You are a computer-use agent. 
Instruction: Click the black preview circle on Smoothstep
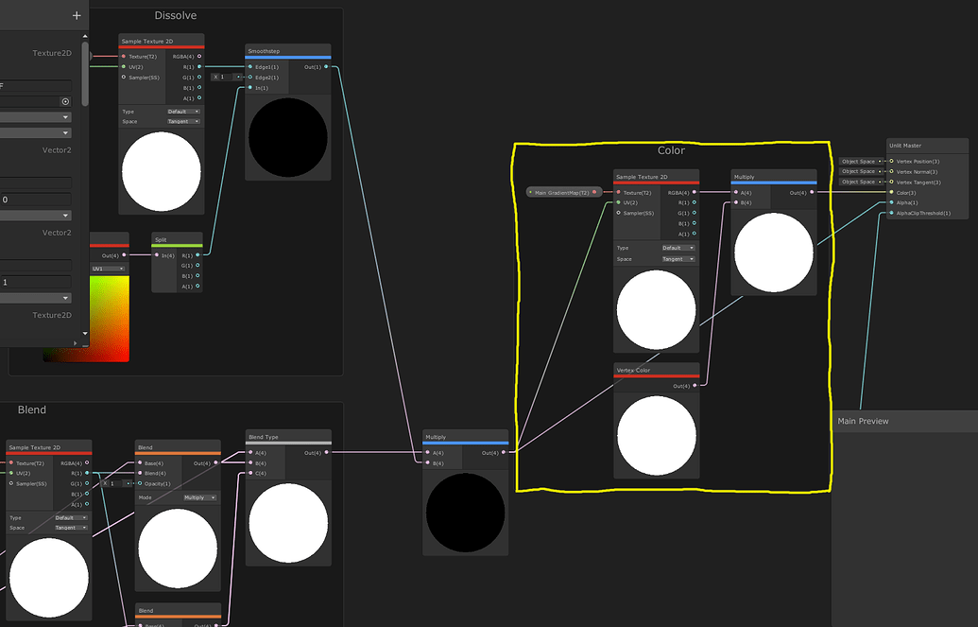[x=288, y=137]
